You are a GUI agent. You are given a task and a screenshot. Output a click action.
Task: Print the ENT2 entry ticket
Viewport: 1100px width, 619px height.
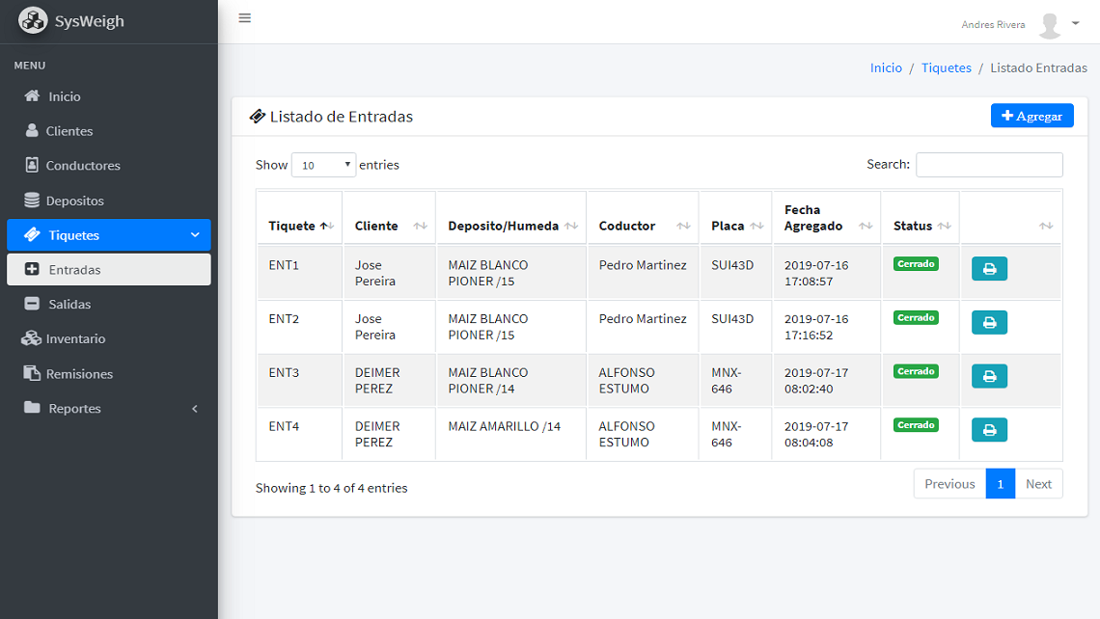(x=989, y=323)
